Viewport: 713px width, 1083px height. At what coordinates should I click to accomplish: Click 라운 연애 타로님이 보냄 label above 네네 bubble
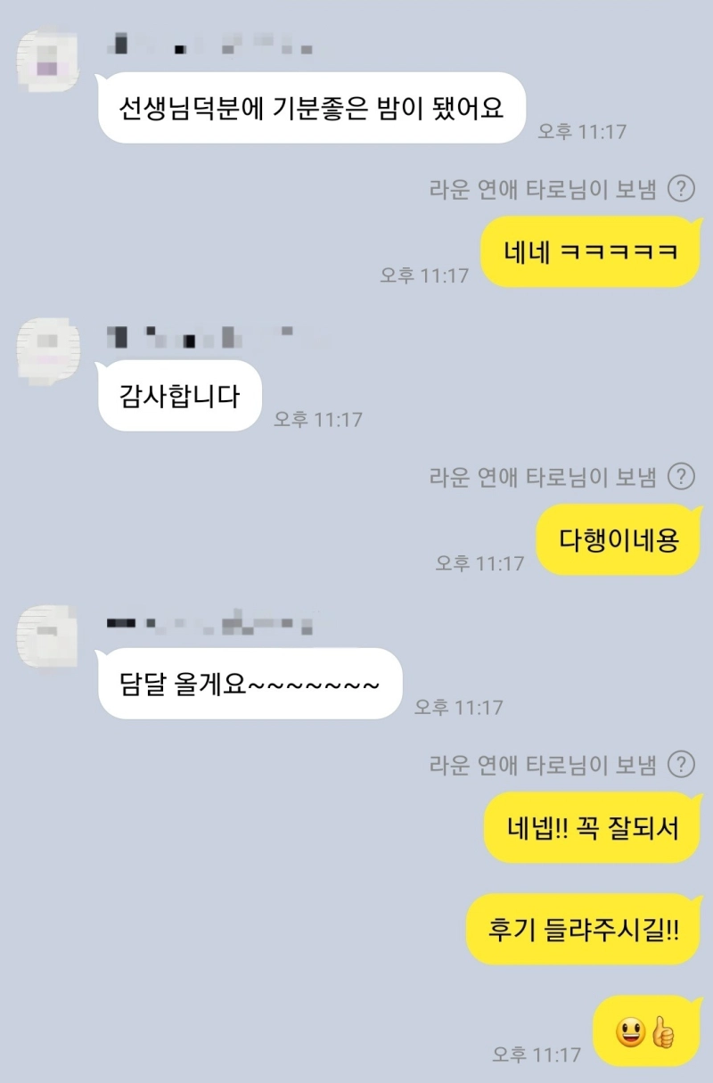(x=543, y=189)
